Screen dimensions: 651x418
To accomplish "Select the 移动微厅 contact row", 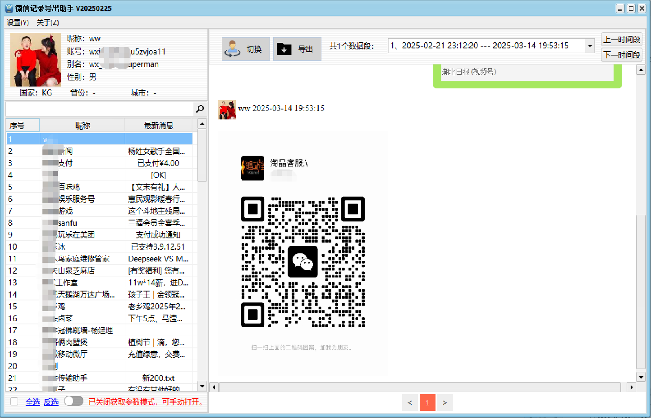I will 99,354.
